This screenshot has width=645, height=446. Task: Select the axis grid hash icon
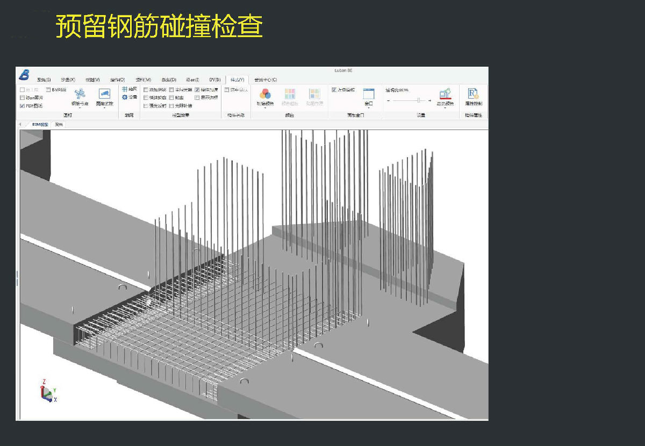coord(124,89)
